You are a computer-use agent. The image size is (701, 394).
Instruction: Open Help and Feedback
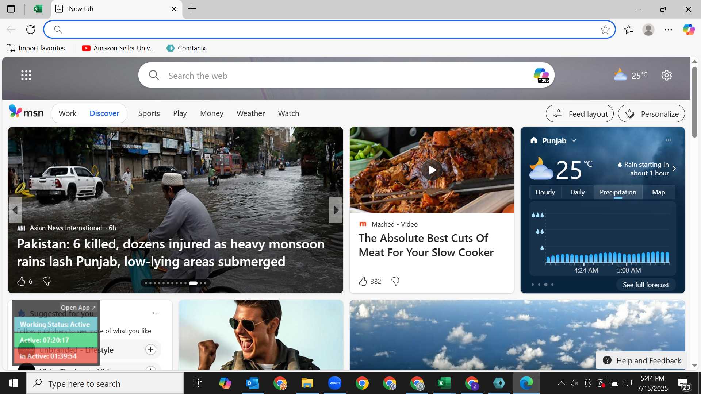tap(641, 360)
